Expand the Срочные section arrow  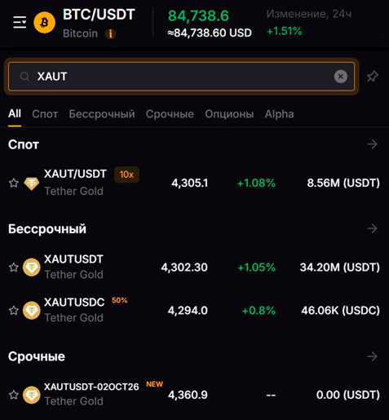click(372, 356)
